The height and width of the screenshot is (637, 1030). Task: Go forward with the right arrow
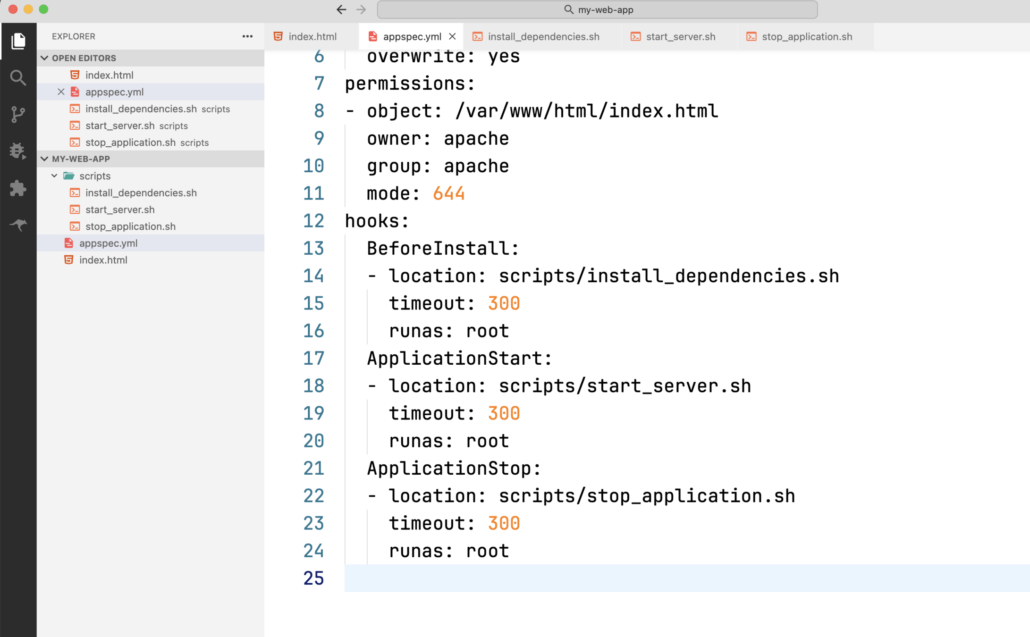361,9
